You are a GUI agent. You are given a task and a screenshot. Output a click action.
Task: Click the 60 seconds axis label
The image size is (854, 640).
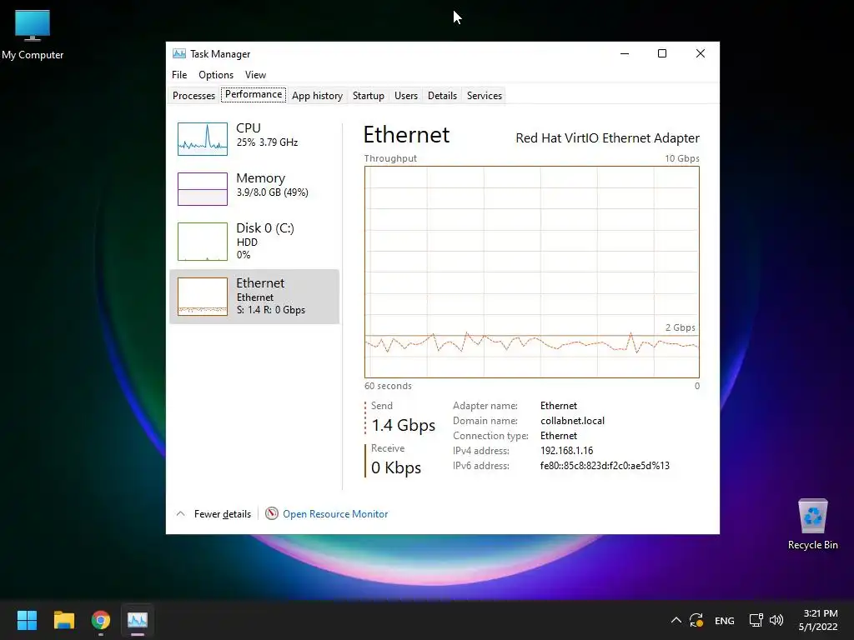pos(388,386)
